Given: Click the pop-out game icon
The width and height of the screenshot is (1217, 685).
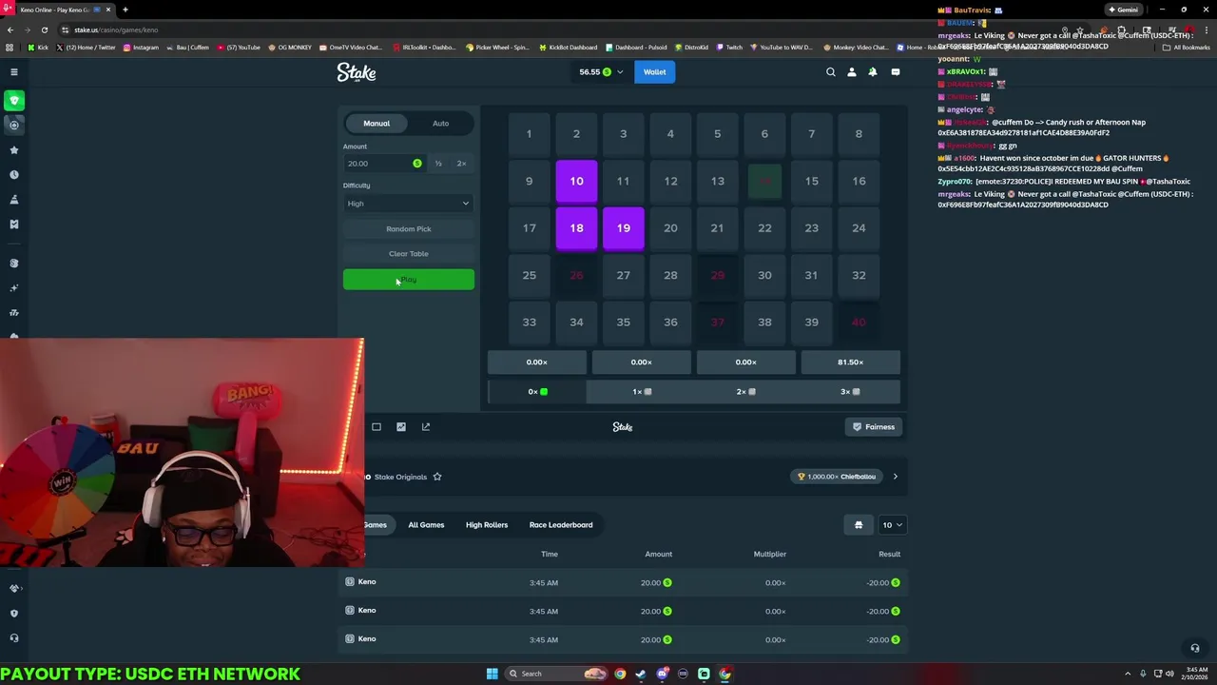Looking at the screenshot, I should pos(426,427).
